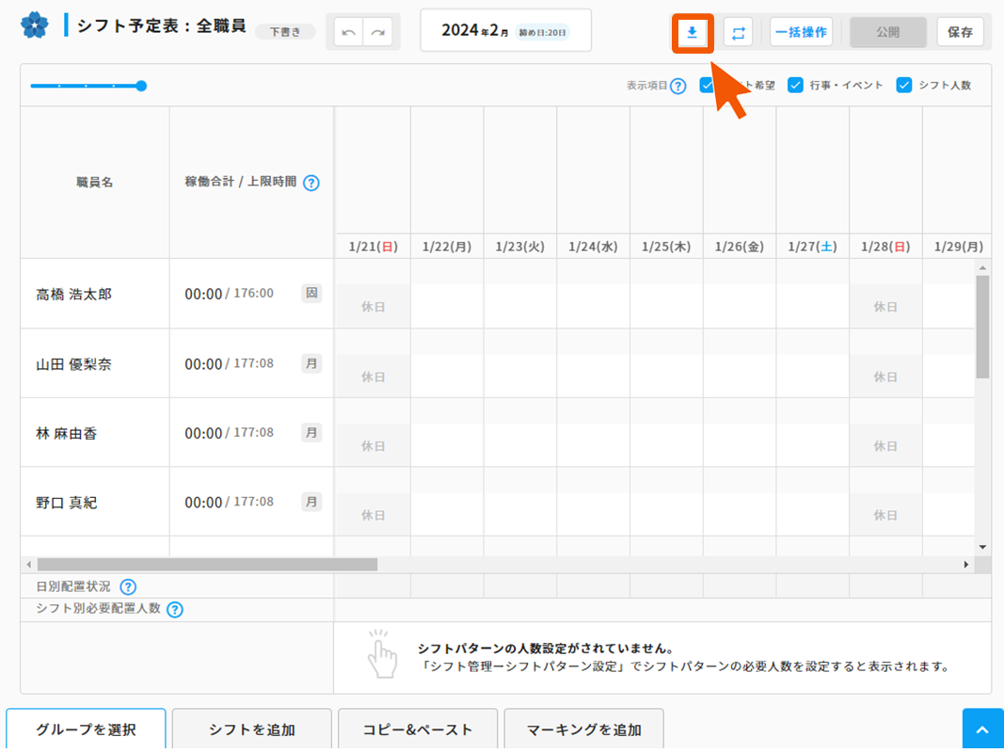Uncheck the シフト人数 checkbox
Screen dimensions: 1004x753
click(904, 85)
